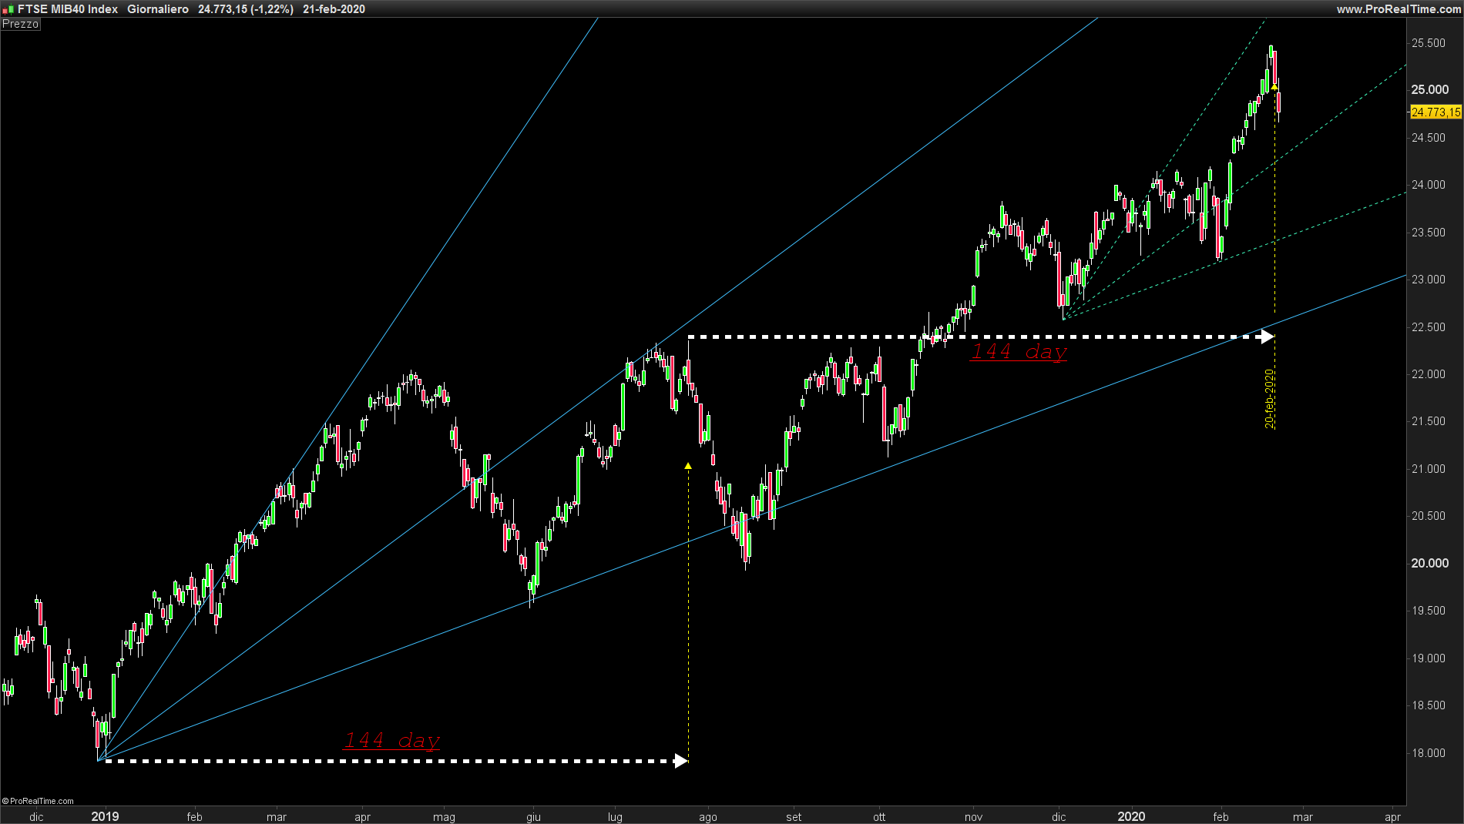Click the 'set' time axis label

click(x=794, y=817)
